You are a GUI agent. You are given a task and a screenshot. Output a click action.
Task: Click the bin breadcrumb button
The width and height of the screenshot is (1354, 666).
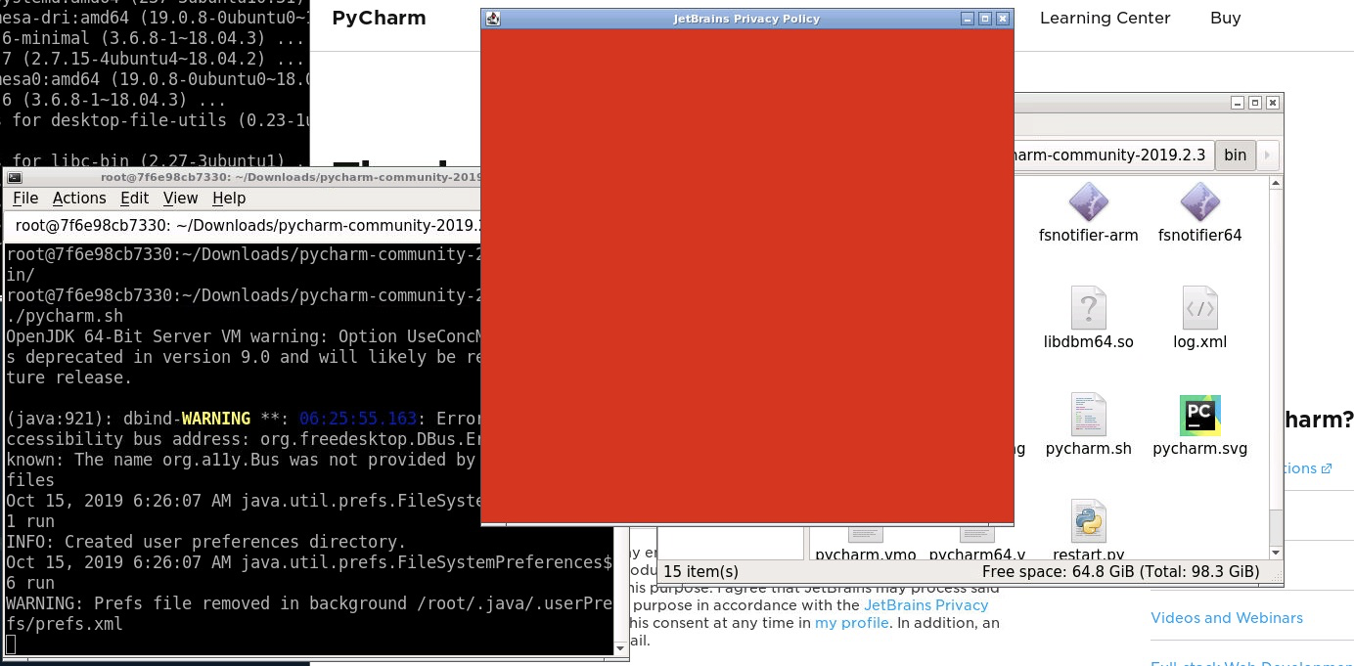[x=1235, y=155]
